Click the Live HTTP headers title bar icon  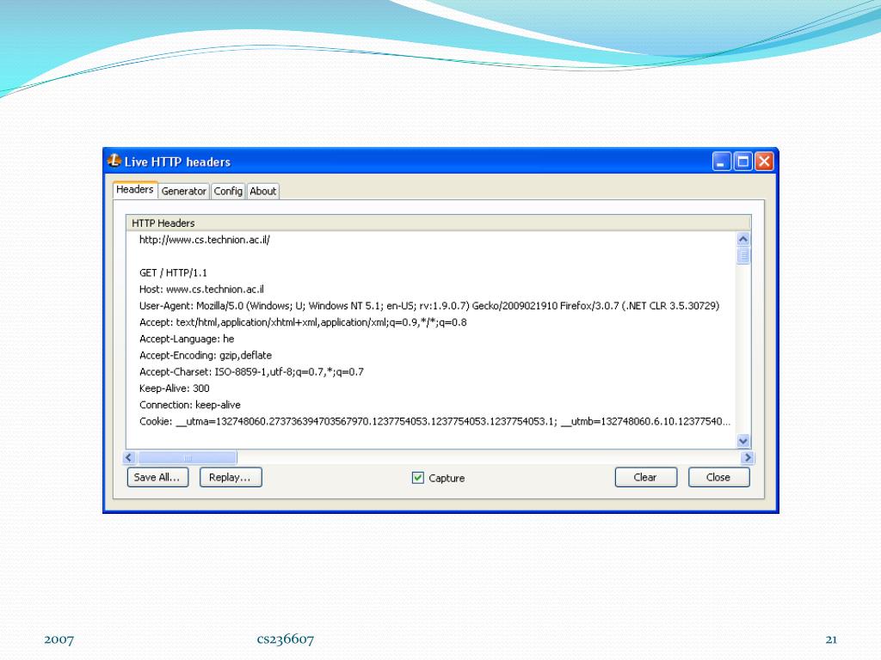click(x=114, y=161)
